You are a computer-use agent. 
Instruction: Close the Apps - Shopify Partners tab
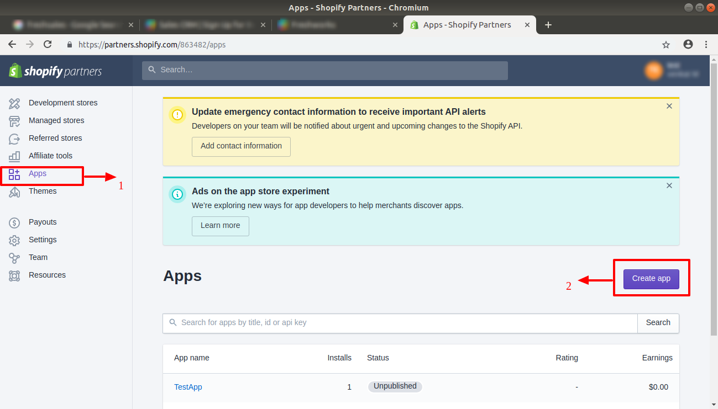coord(527,25)
